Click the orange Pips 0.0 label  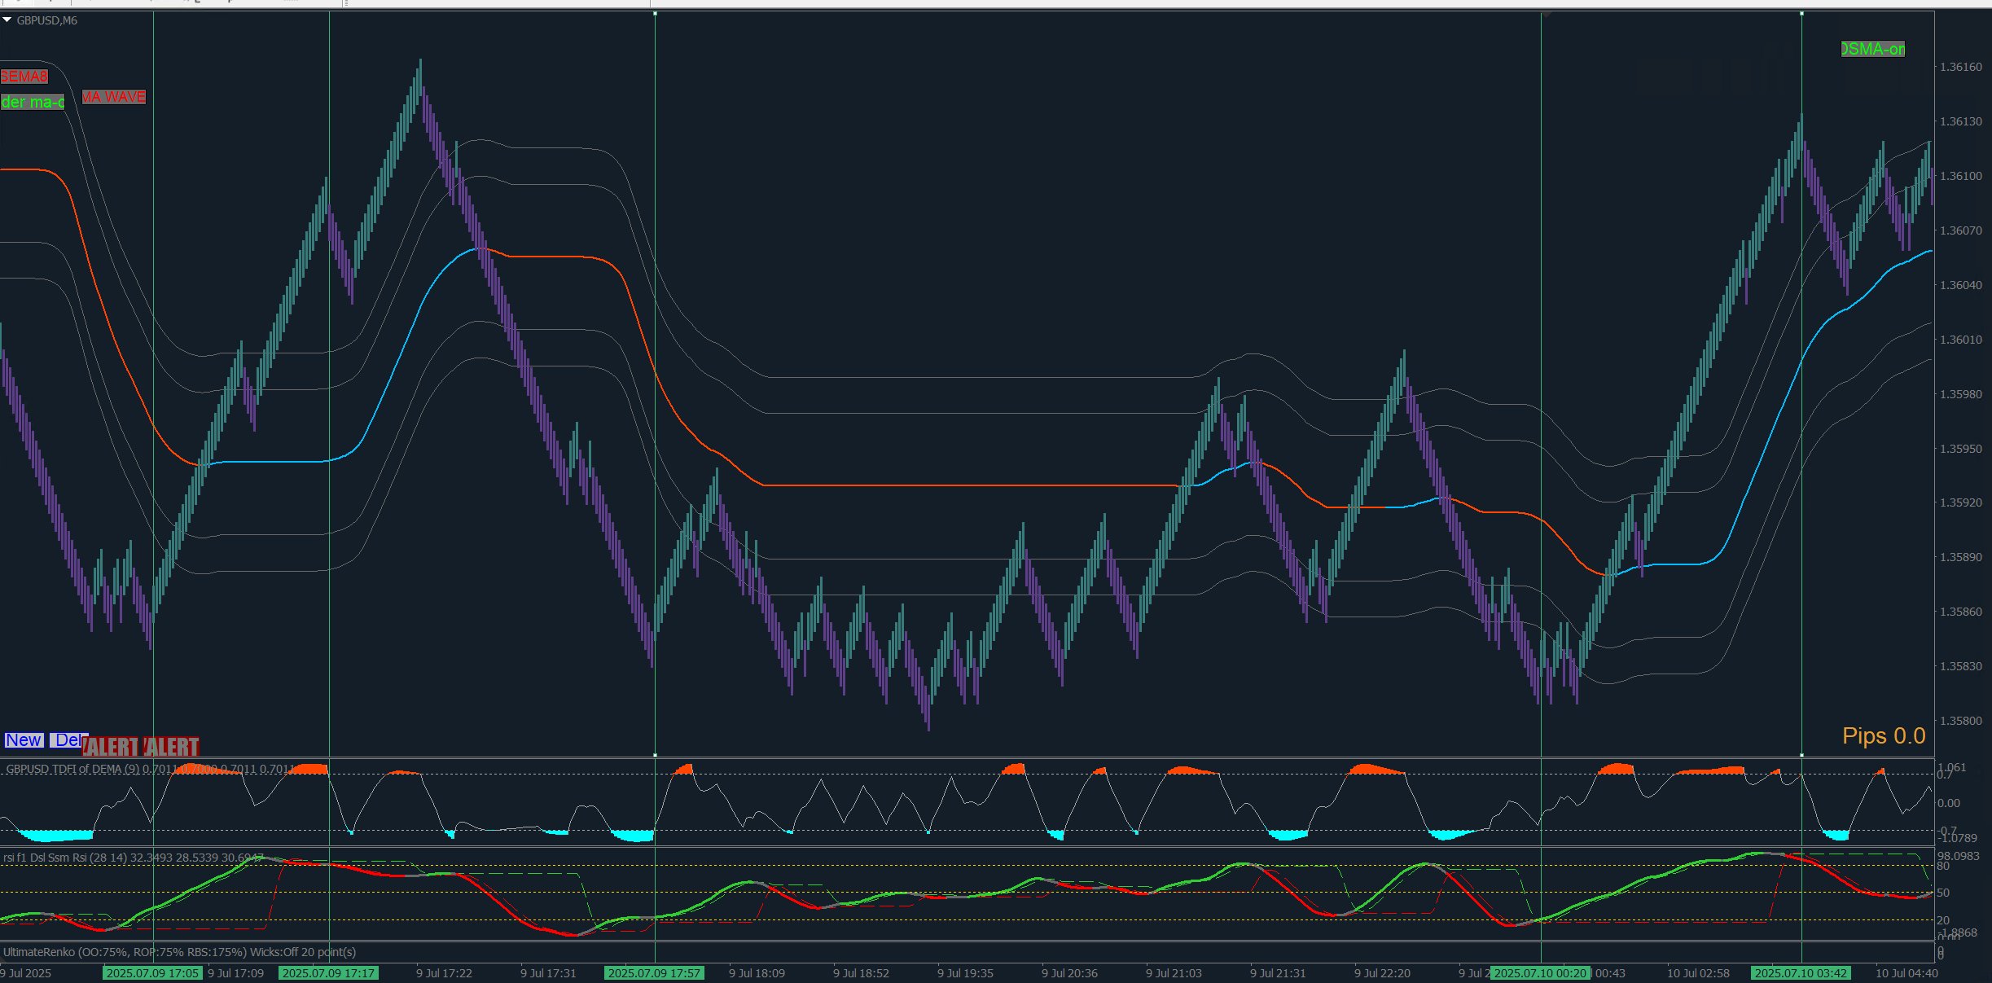point(1883,736)
